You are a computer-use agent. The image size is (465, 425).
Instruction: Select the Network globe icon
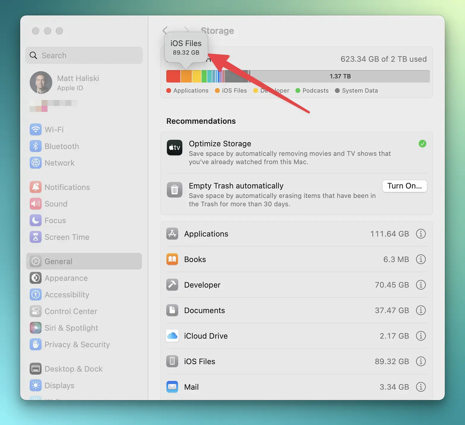coord(36,163)
